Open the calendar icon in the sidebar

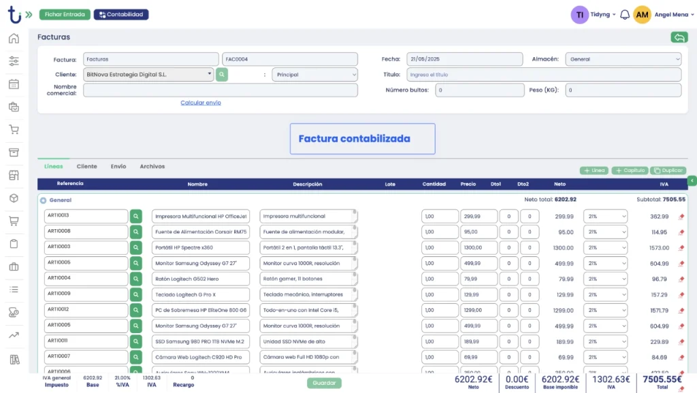click(x=14, y=84)
